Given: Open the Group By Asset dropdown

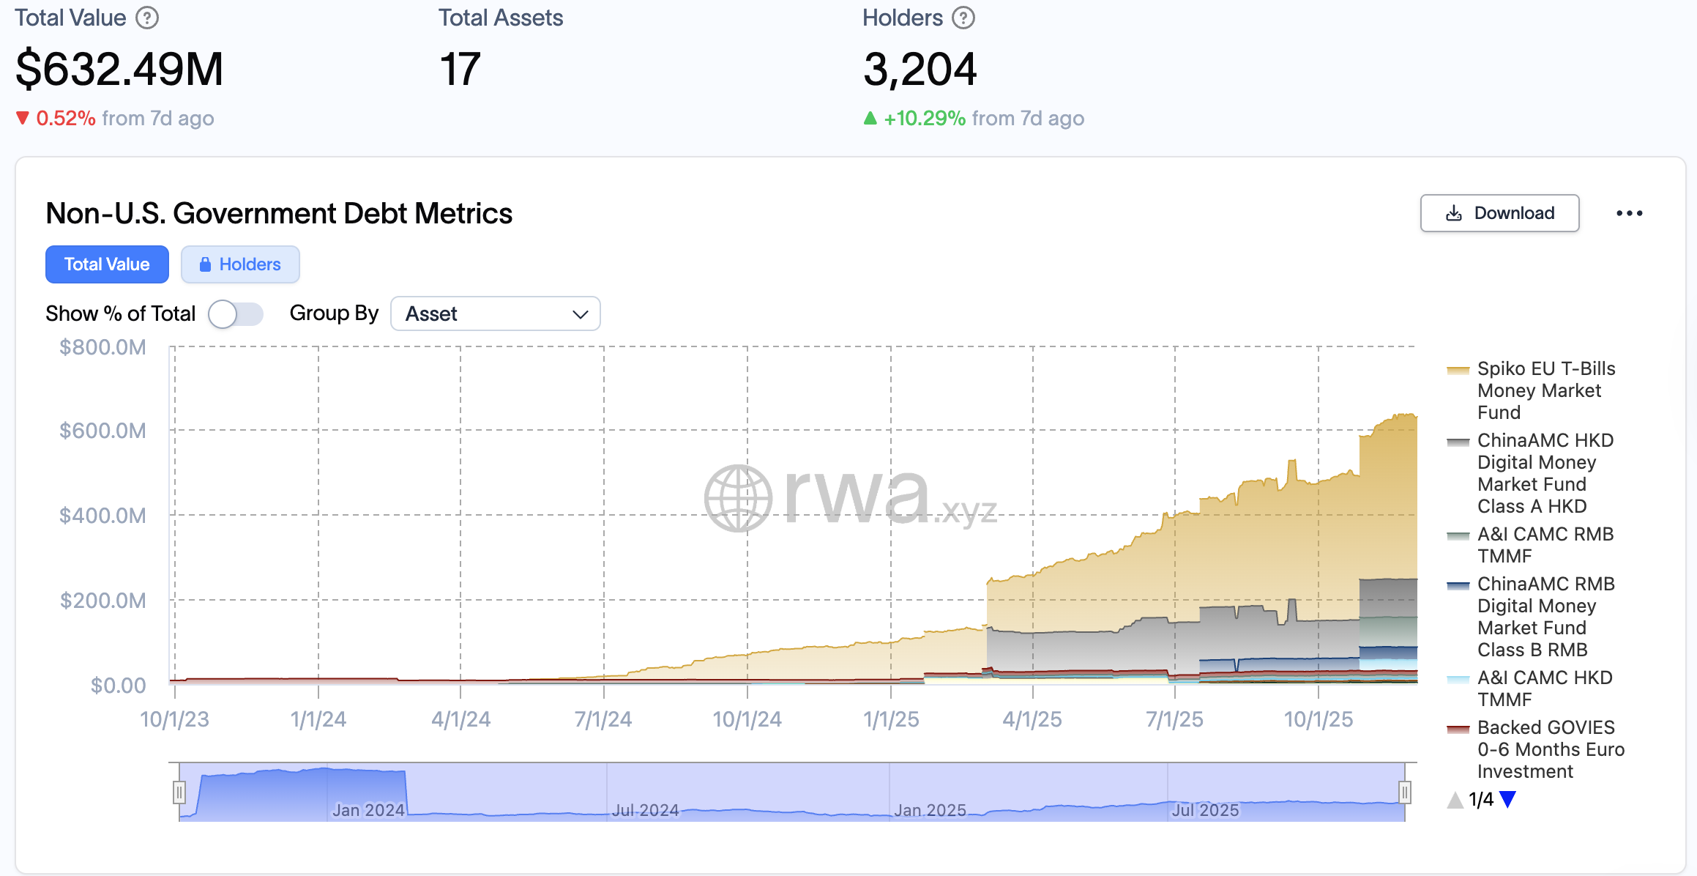Looking at the screenshot, I should pos(495,313).
